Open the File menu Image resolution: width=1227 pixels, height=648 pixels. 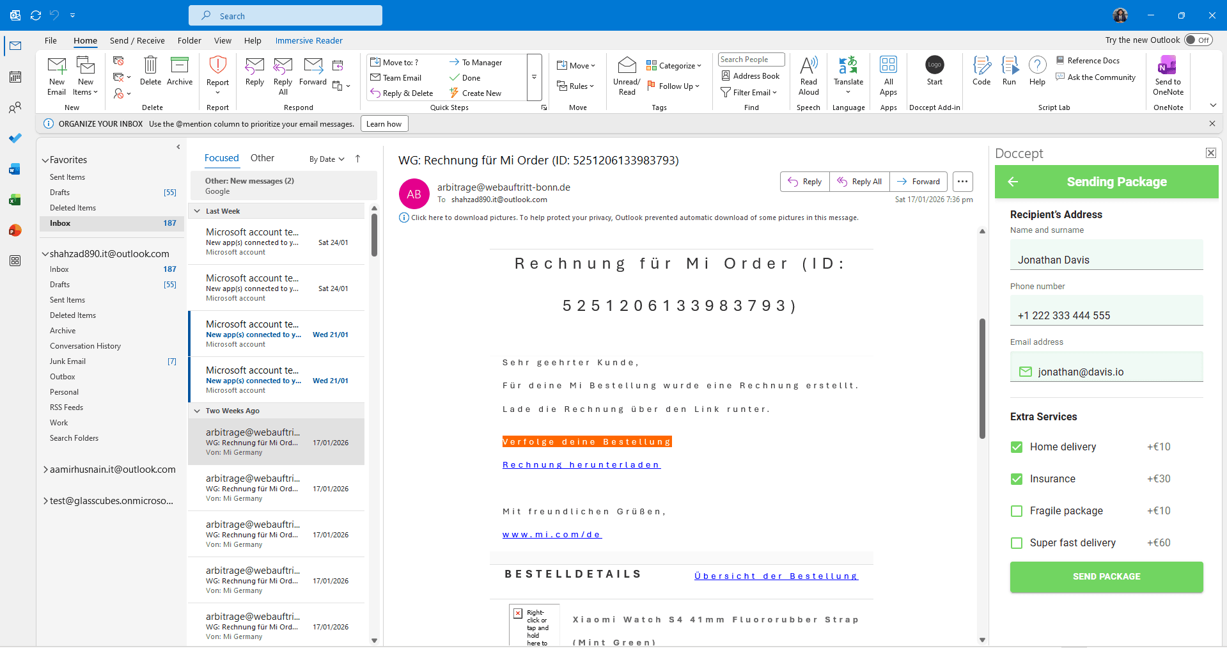tap(51, 40)
